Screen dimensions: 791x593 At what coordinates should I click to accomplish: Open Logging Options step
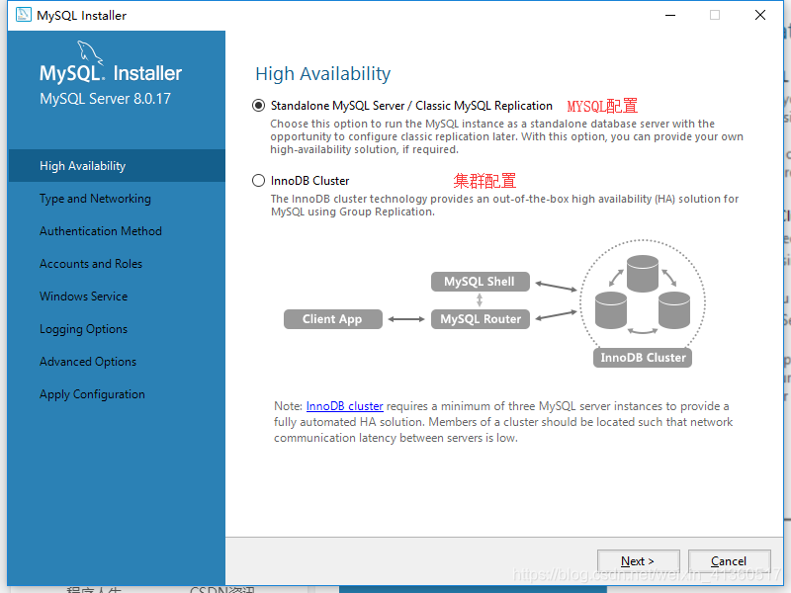pos(83,329)
